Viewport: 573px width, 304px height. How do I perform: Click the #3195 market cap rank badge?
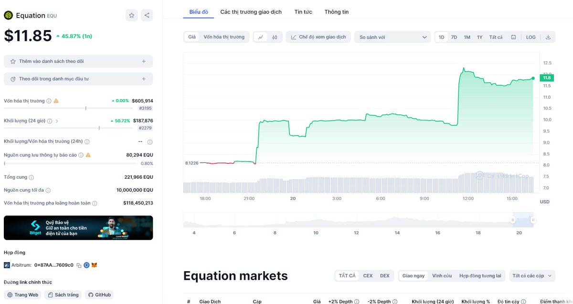(x=144, y=108)
